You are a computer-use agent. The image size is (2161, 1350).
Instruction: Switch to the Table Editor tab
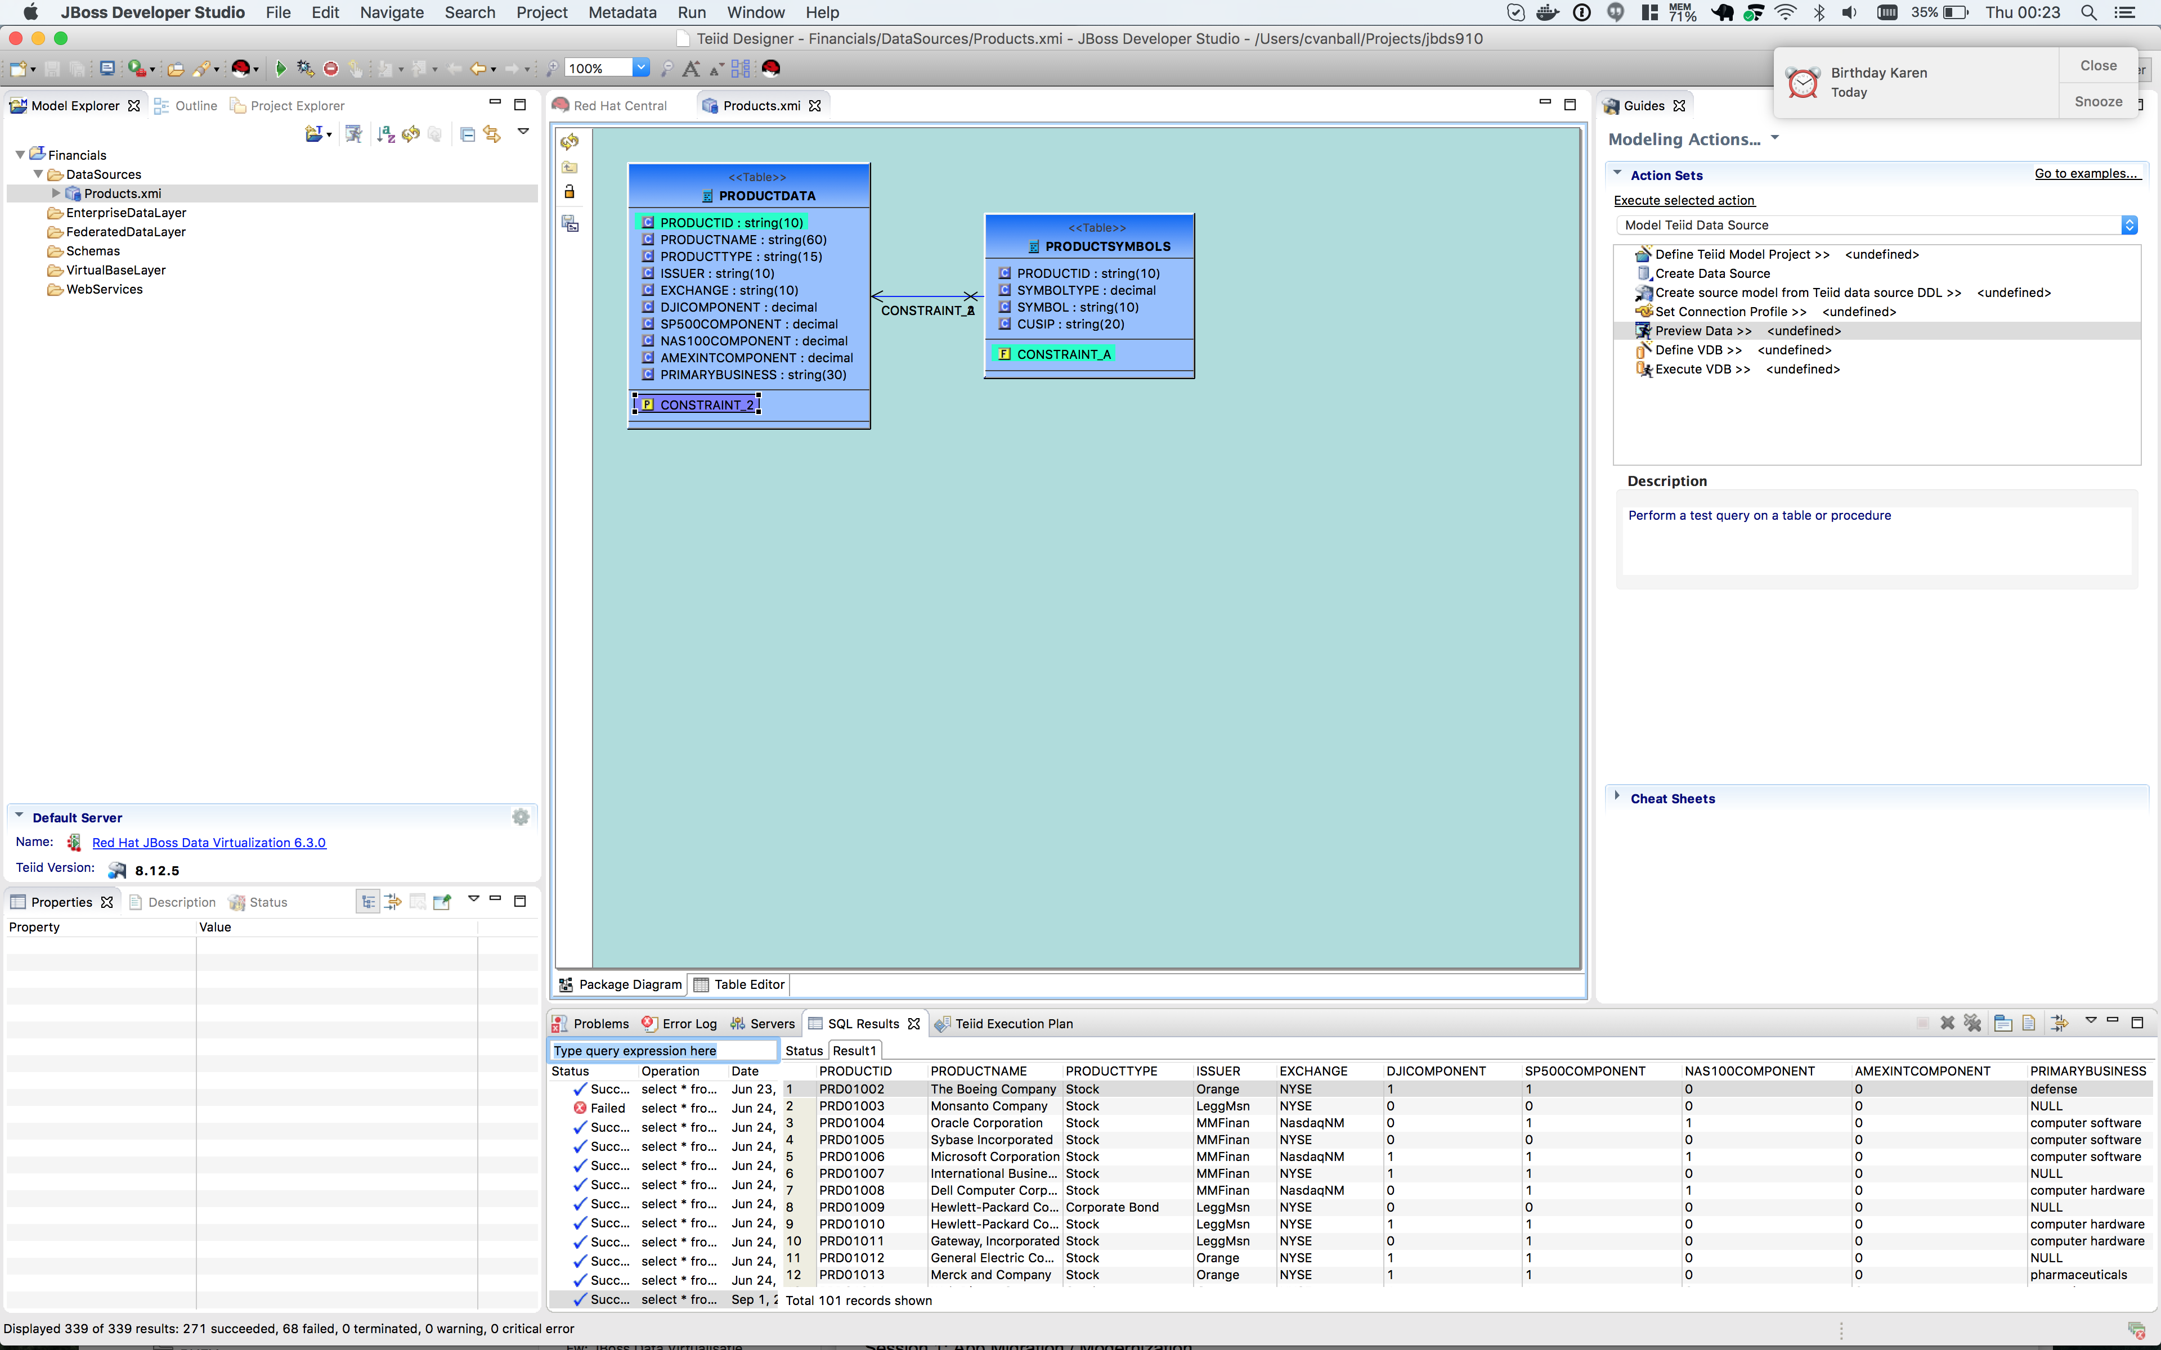coord(747,984)
